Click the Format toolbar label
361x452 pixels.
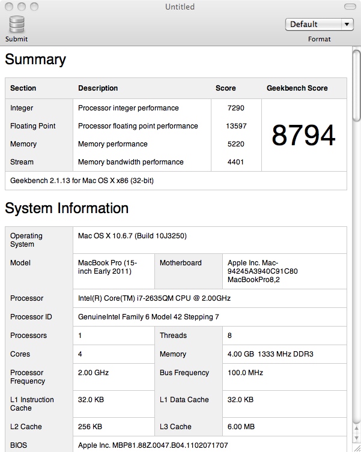click(x=319, y=39)
